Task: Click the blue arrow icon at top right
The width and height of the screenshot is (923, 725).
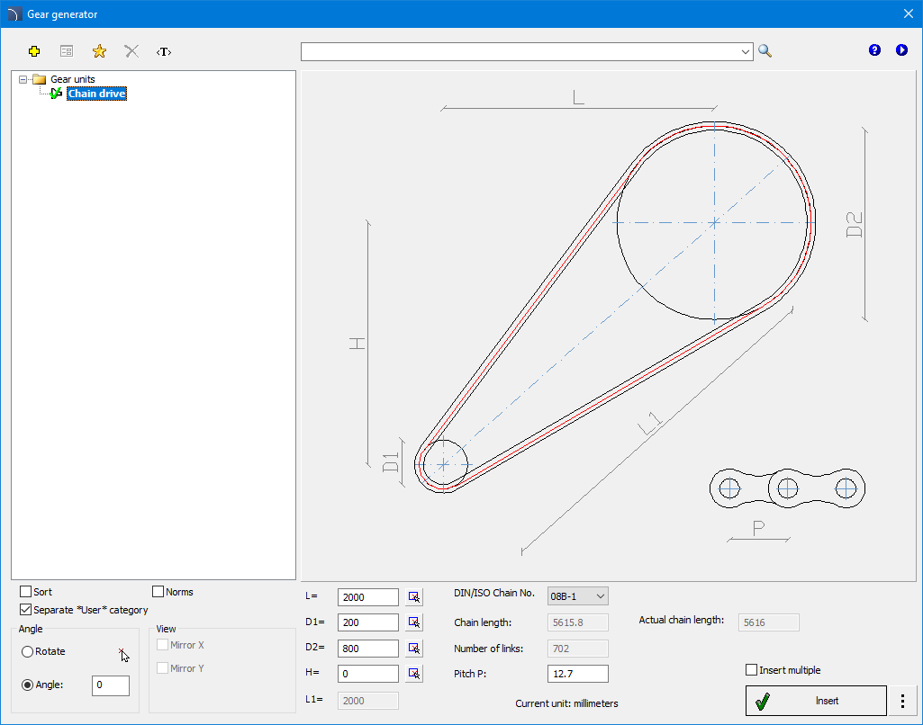Action: [901, 50]
